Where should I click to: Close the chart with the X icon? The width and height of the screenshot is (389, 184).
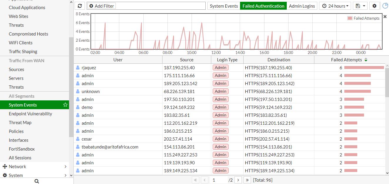385,17
